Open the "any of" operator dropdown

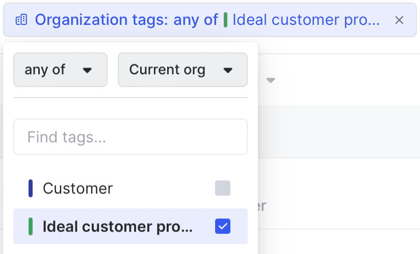click(x=60, y=70)
